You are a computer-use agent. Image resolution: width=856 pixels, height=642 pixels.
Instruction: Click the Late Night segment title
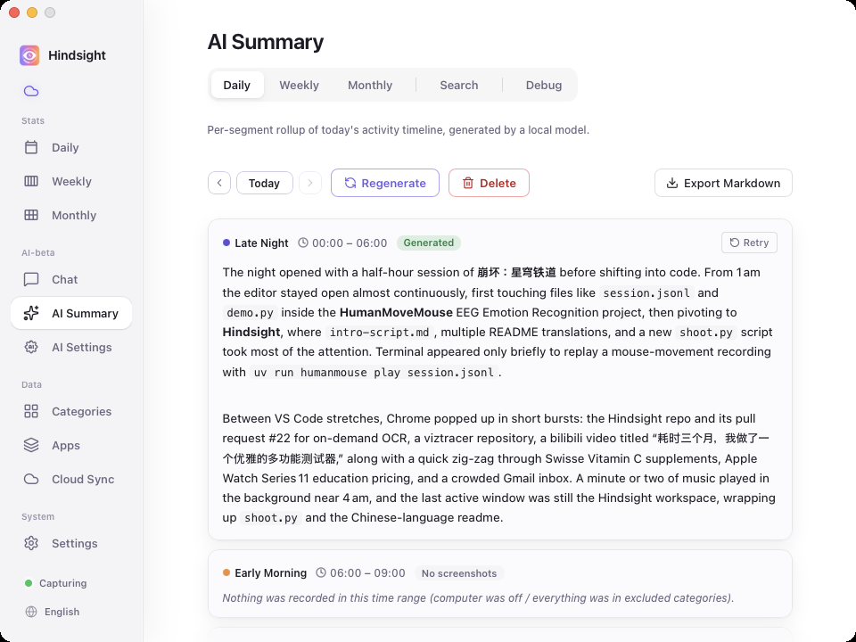click(261, 243)
